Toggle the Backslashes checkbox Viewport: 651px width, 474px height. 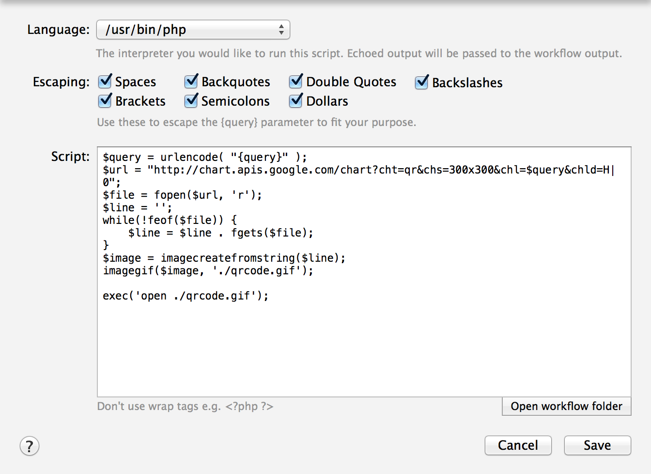(x=422, y=82)
